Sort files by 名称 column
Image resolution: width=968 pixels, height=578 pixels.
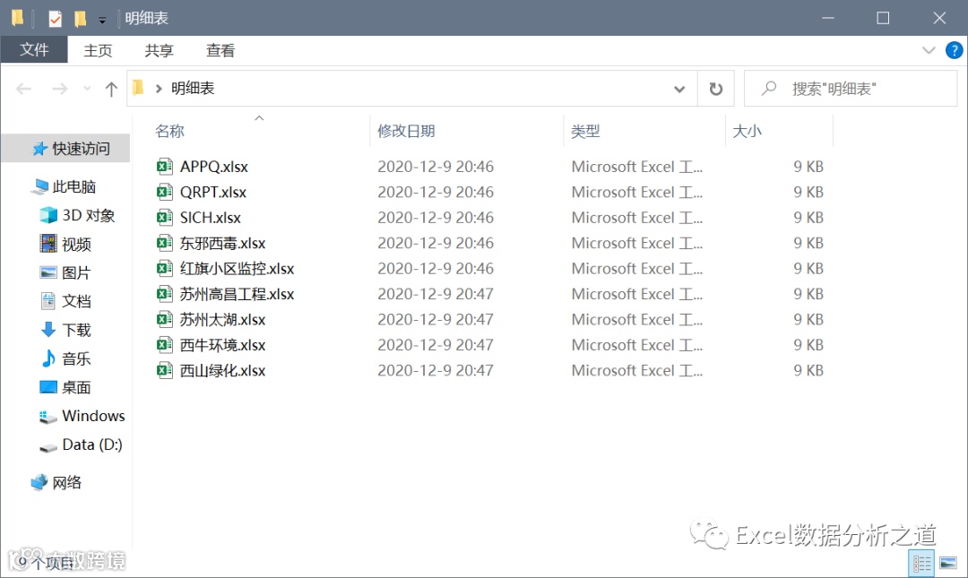[x=169, y=131]
